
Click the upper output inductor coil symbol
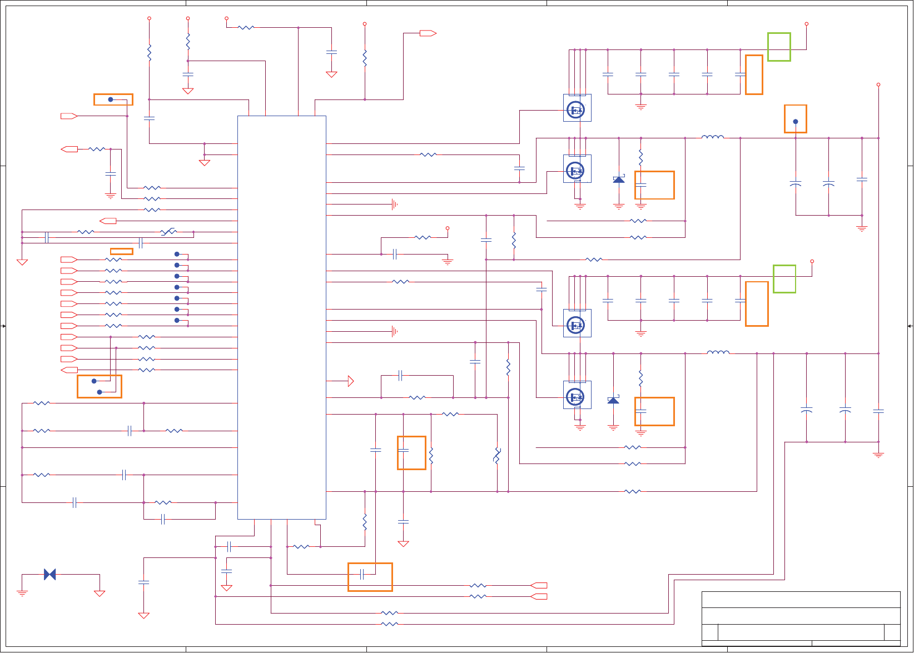(713, 137)
